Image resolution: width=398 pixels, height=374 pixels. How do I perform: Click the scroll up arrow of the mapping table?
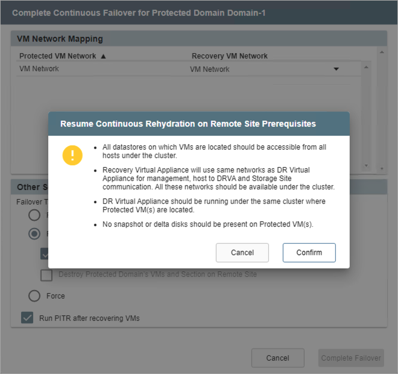pos(381,52)
